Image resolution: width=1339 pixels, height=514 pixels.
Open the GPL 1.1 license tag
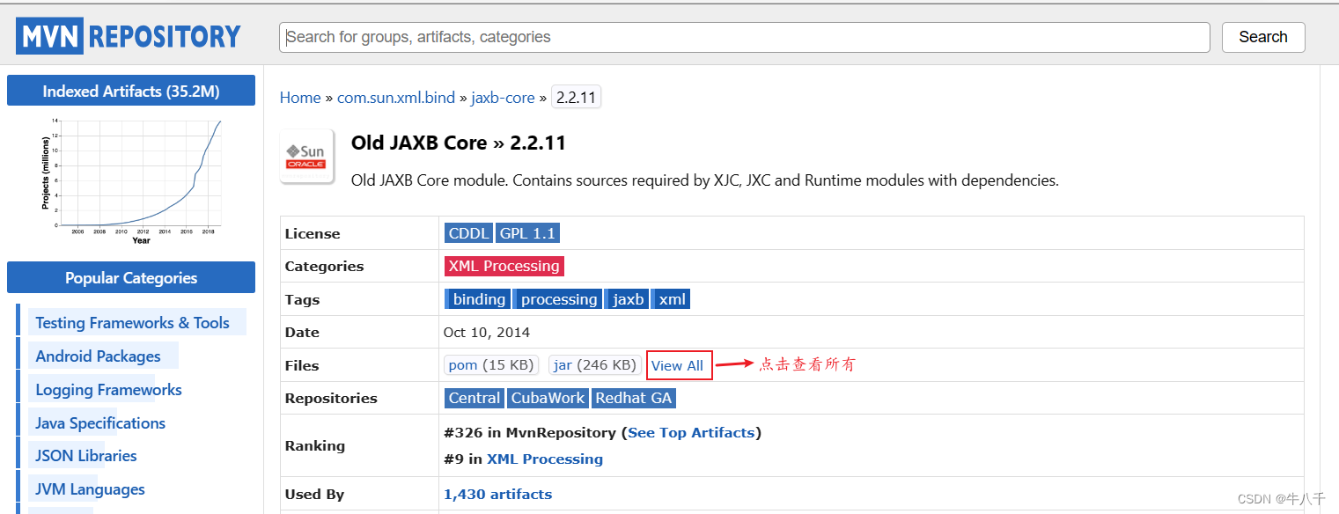[527, 233]
